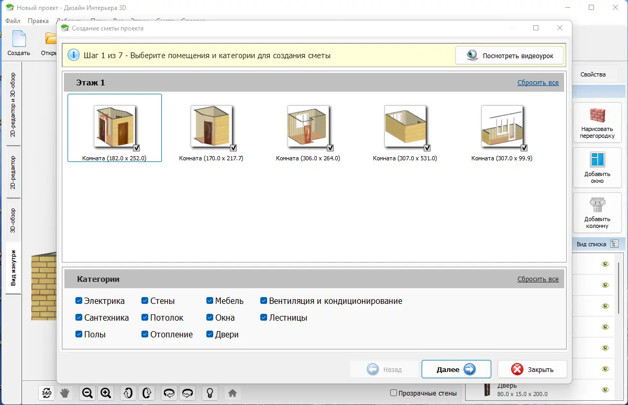The image size is (628, 405).
Task: Click the 360 degree view icon
Action: [x=47, y=393]
